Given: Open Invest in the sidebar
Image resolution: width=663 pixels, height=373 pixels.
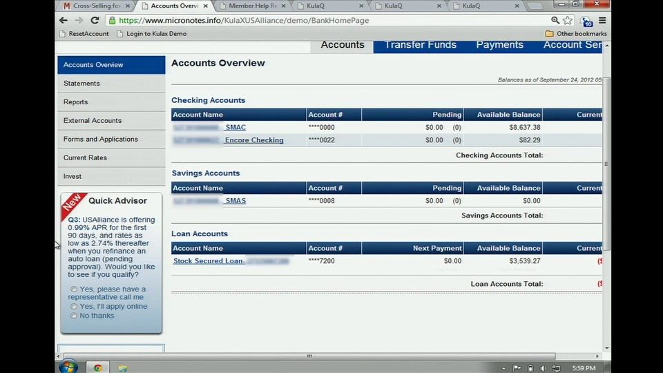Looking at the screenshot, I should pos(111,176).
